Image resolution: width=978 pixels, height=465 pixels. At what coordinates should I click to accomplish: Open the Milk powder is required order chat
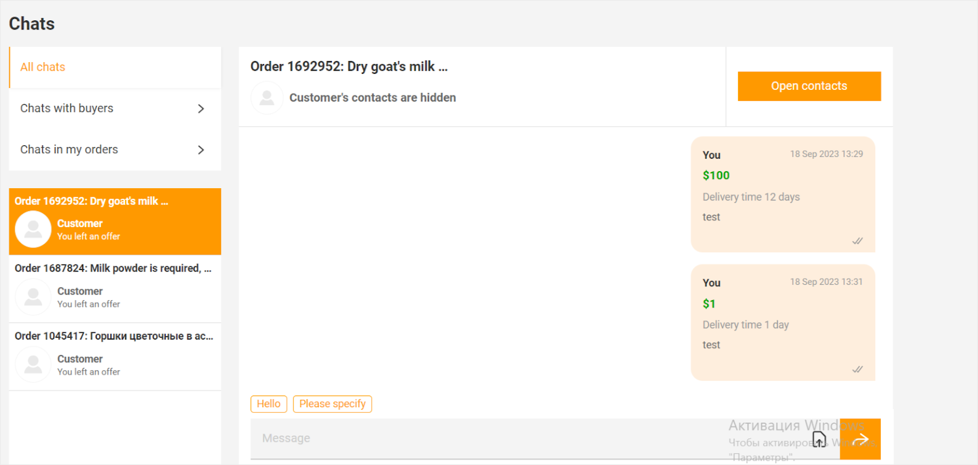pyautogui.click(x=113, y=269)
